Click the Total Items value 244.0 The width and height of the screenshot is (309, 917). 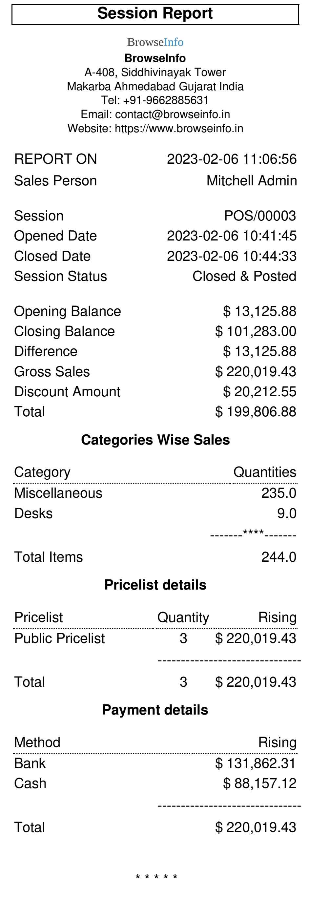click(279, 557)
